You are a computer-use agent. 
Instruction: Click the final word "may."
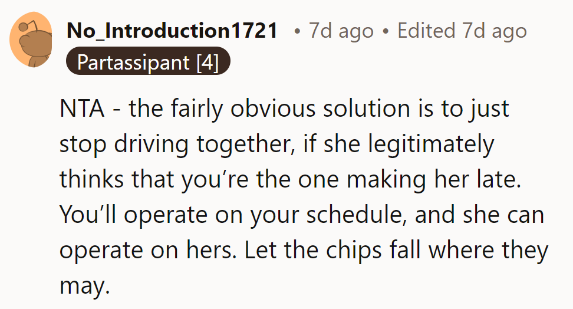click(85, 287)
